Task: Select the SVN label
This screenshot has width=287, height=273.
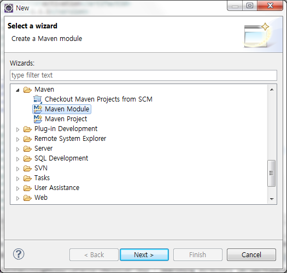Action: pyautogui.click(x=41, y=168)
